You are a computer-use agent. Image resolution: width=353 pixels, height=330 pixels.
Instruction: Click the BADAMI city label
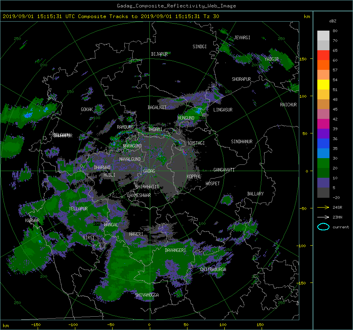pyautogui.click(x=155, y=129)
